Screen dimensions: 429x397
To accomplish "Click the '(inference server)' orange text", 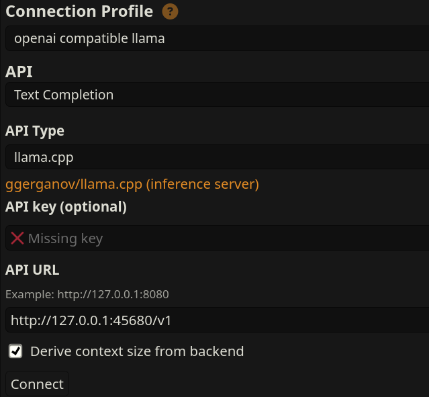I will 203,184.
